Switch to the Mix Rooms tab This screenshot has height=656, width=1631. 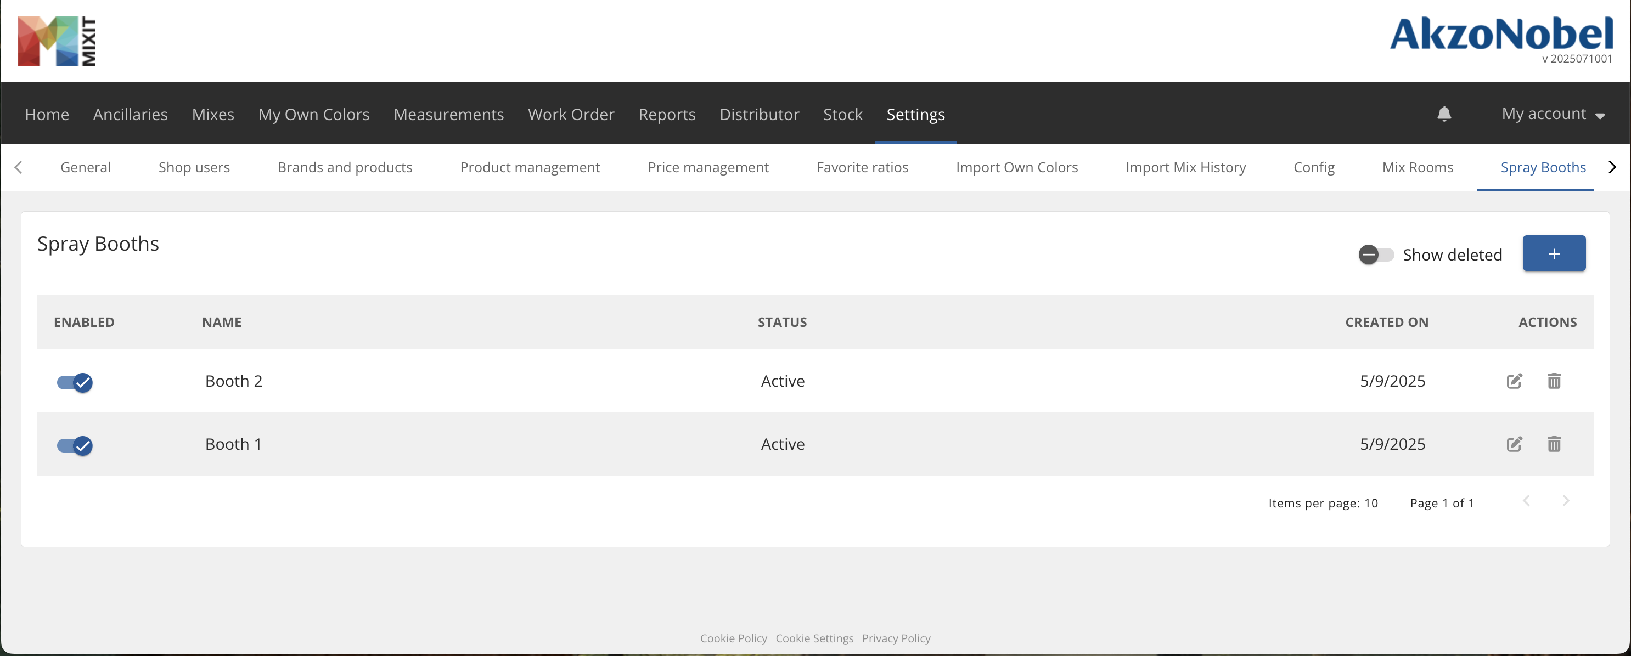1417,167
